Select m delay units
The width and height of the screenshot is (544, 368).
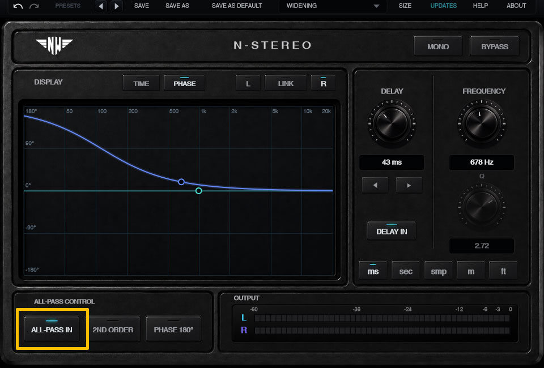(471, 271)
